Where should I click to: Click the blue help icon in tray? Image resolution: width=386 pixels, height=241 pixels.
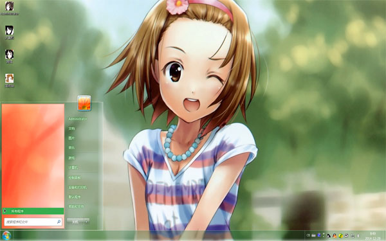(319, 235)
